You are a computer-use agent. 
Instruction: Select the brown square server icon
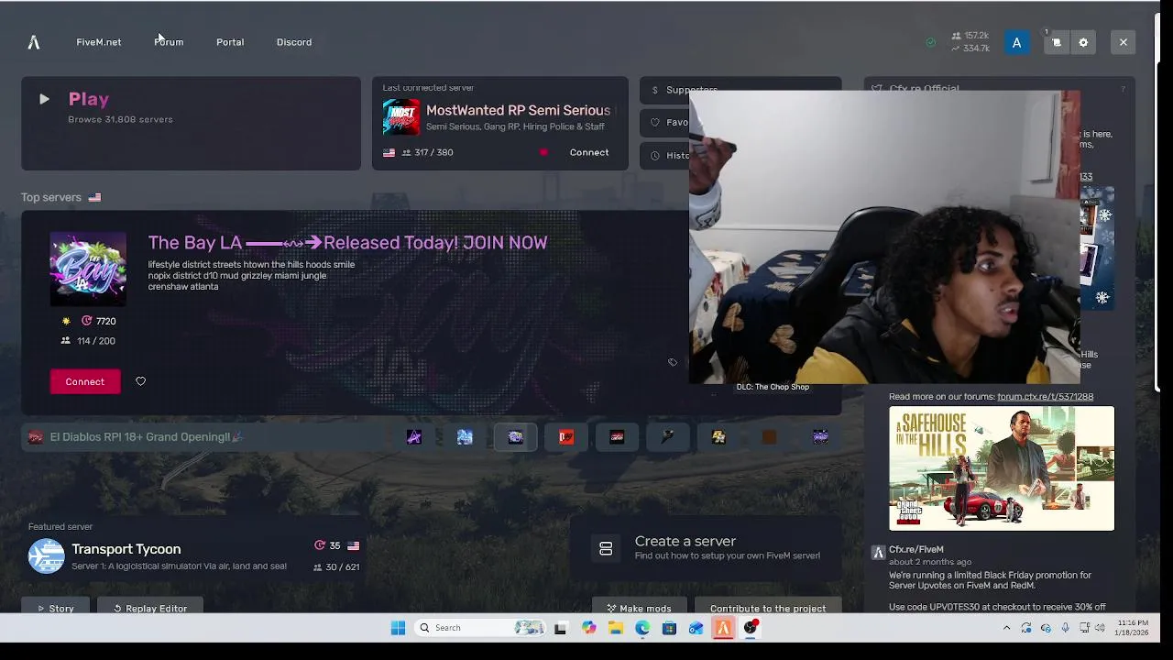(769, 437)
